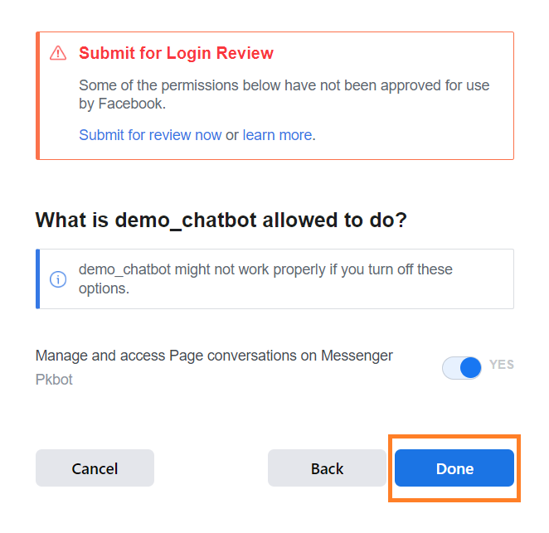Image resolution: width=549 pixels, height=533 pixels.
Task: Click the blue left bar of info notice
Action: point(38,279)
